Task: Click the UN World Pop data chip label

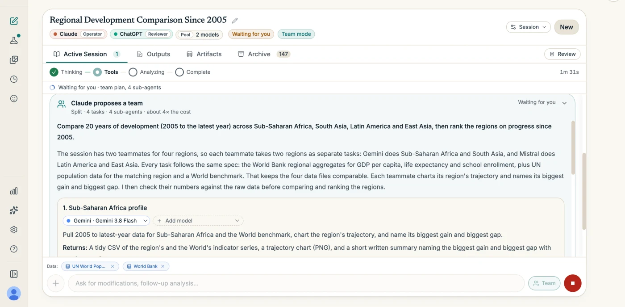Action: 89,266
